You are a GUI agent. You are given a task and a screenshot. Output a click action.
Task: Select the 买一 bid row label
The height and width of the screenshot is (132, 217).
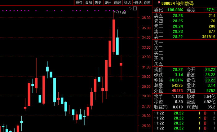158,43
